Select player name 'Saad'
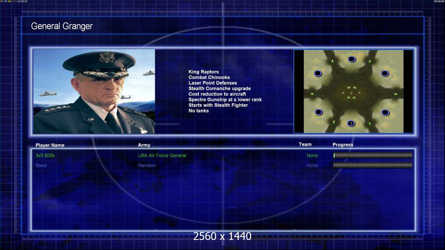 coord(41,165)
